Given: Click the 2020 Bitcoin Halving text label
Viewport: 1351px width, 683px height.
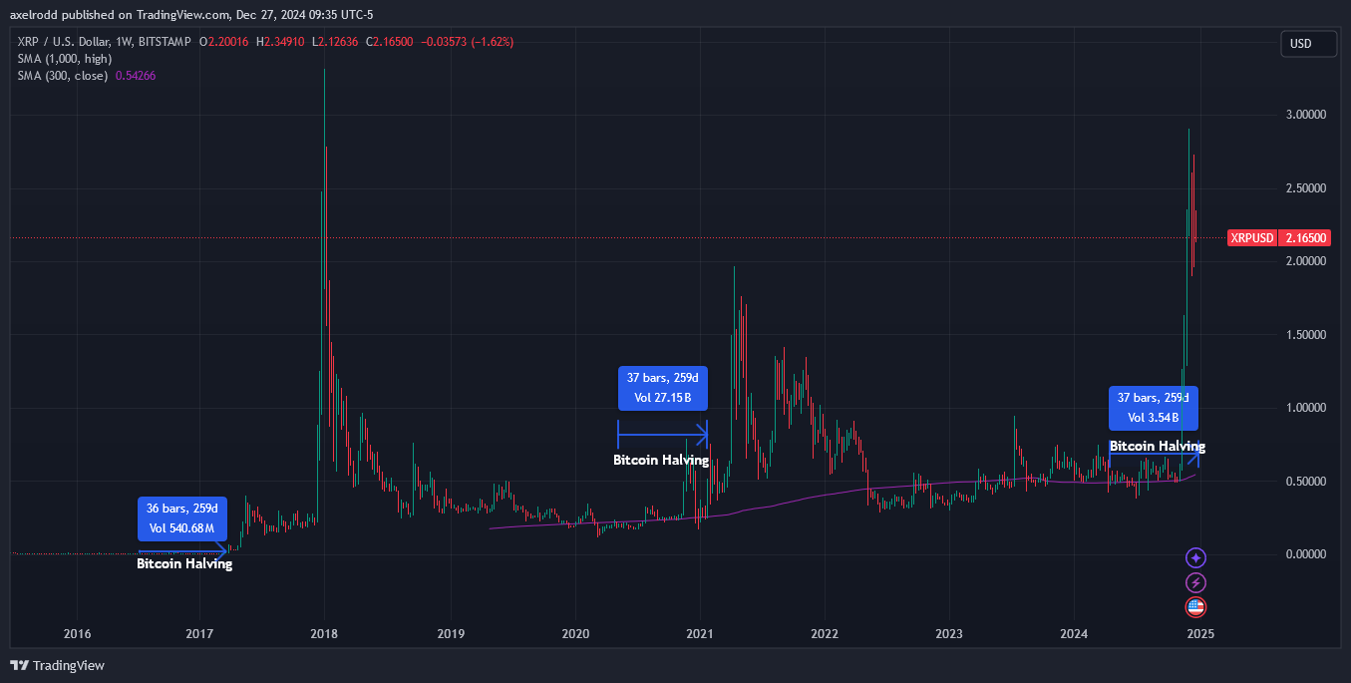Looking at the screenshot, I should coord(661,460).
